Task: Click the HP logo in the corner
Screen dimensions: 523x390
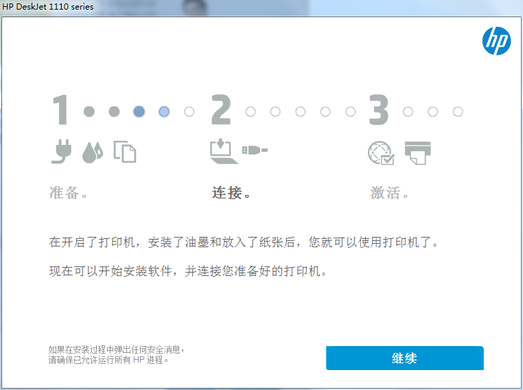Action: tap(496, 41)
